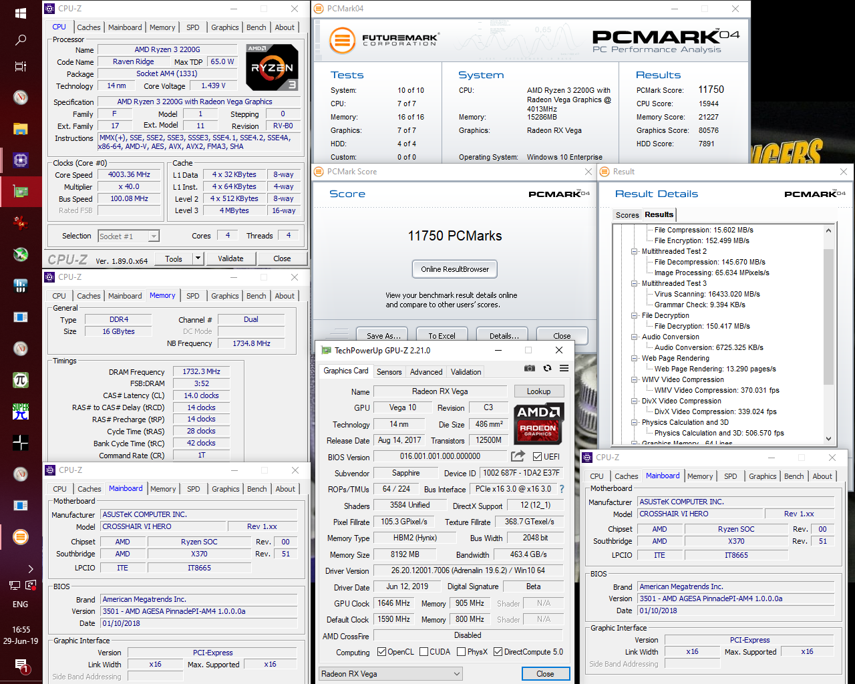Viewport: 855px width, 684px height.
Task: Open the Tools dropdown arrow in CPU-Z
Action: tap(198, 259)
